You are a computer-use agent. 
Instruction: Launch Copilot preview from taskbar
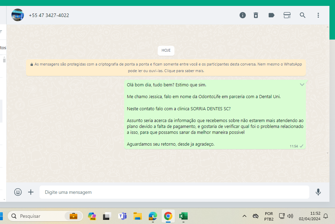pos(92,216)
